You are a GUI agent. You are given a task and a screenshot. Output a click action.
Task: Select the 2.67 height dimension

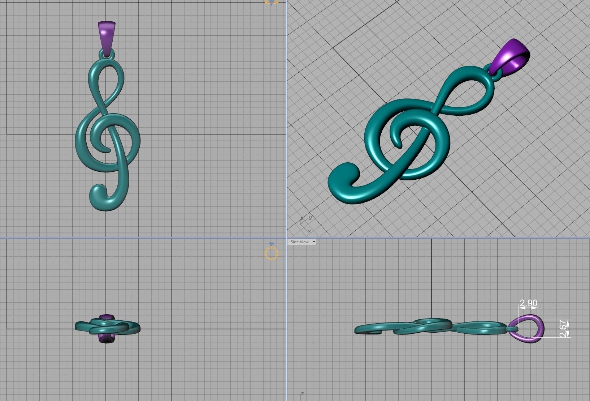pyautogui.click(x=564, y=329)
